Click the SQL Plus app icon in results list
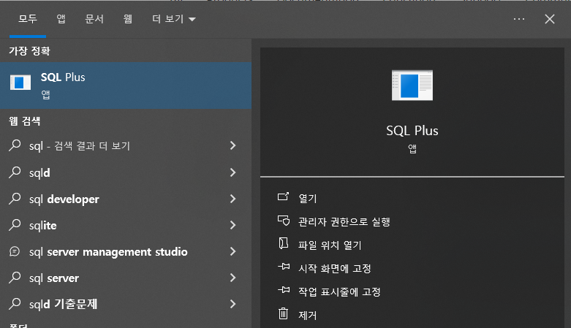Screen dimensions: 571x328 pos(20,83)
